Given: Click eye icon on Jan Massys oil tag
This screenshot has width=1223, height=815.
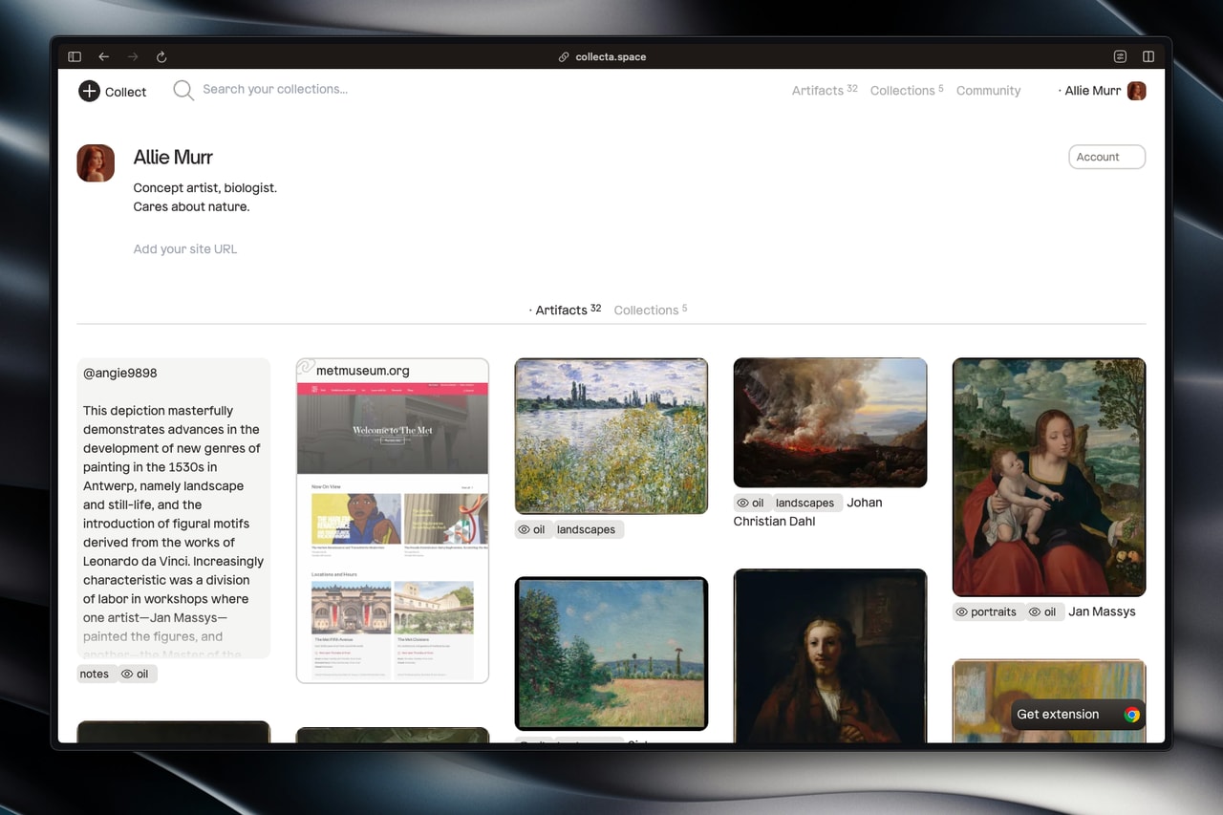Looking at the screenshot, I should coord(1035,612).
